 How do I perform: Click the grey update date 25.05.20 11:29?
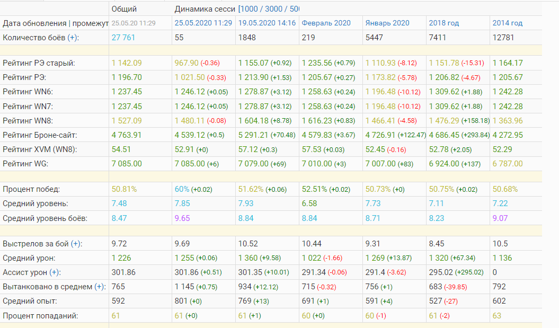pos(134,23)
